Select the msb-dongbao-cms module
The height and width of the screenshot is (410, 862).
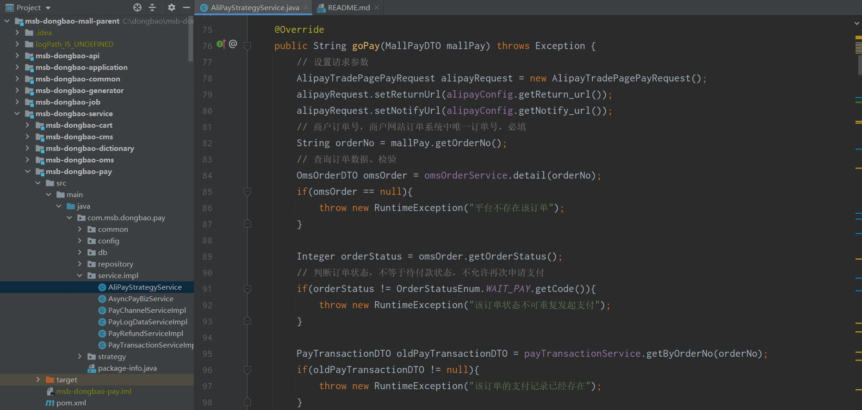(80, 137)
